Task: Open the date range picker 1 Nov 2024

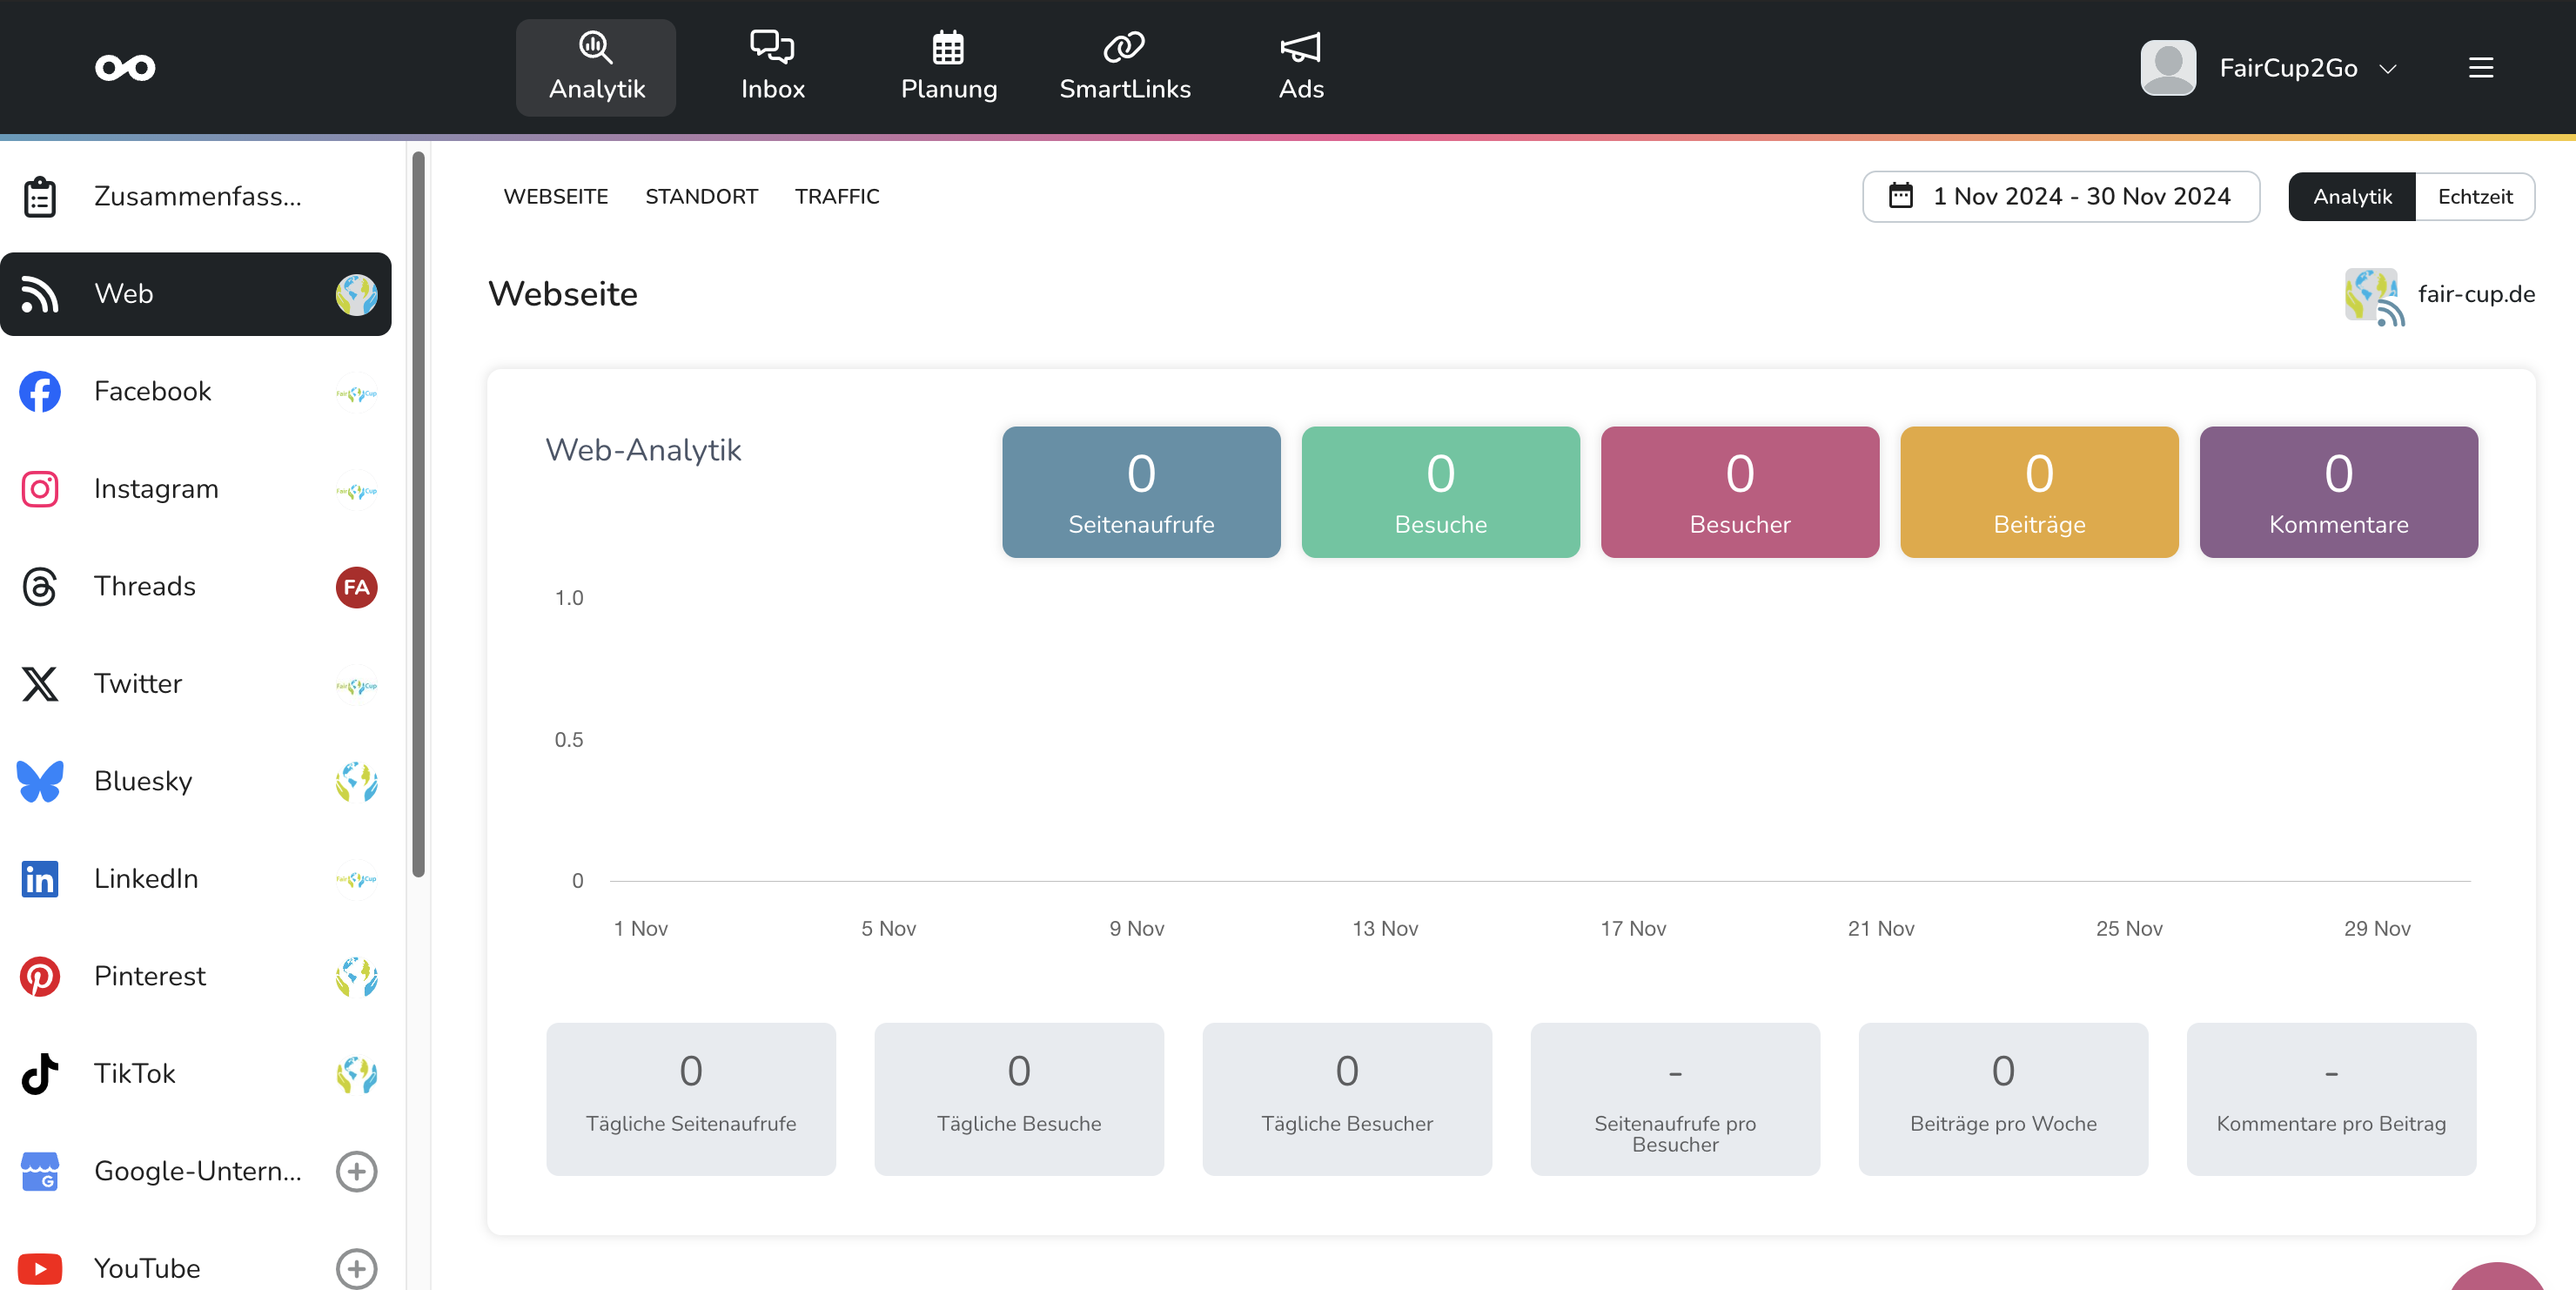Action: tap(2060, 196)
